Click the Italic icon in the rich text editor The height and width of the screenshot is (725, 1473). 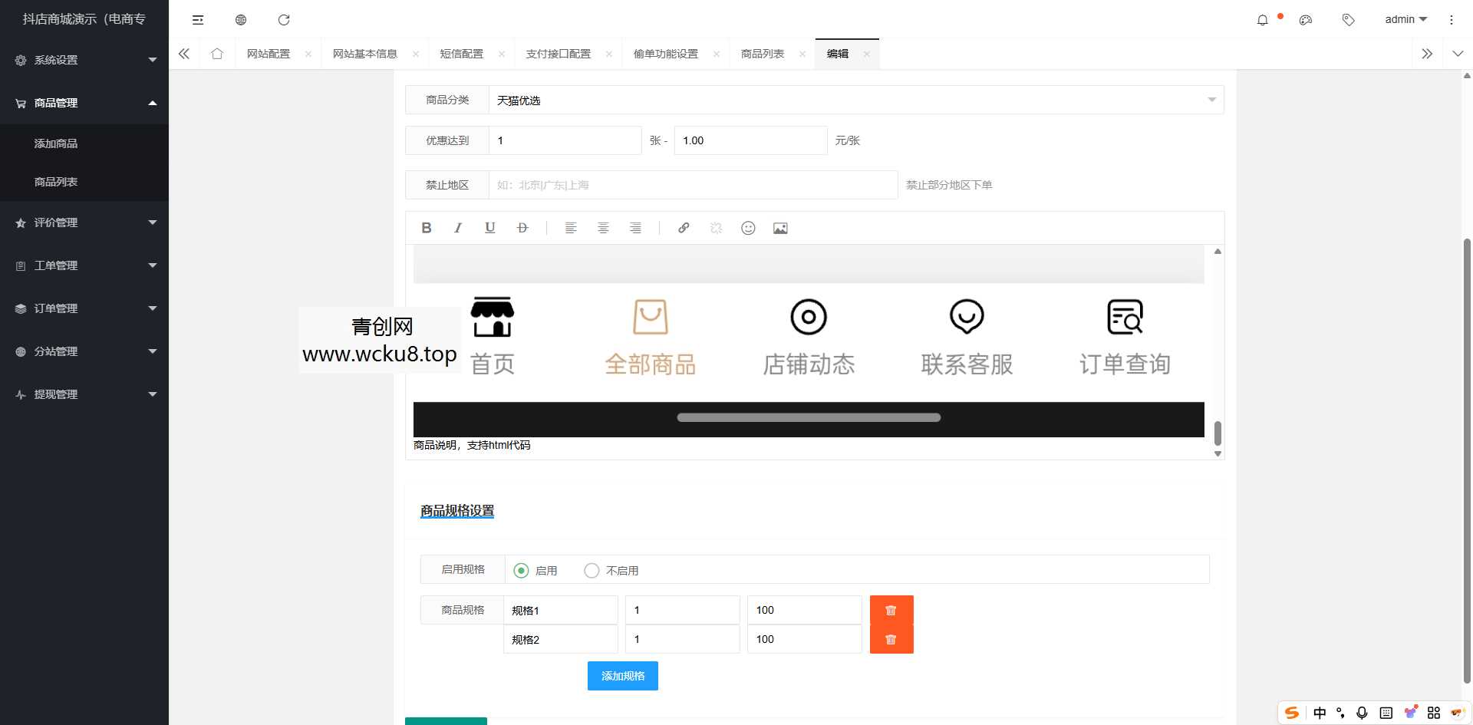[458, 228]
